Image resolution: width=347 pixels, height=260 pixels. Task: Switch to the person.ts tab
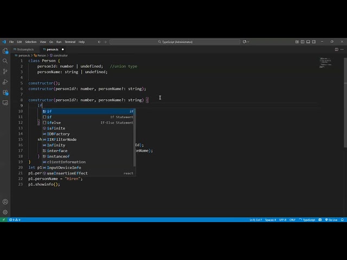pyautogui.click(x=53, y=49)
